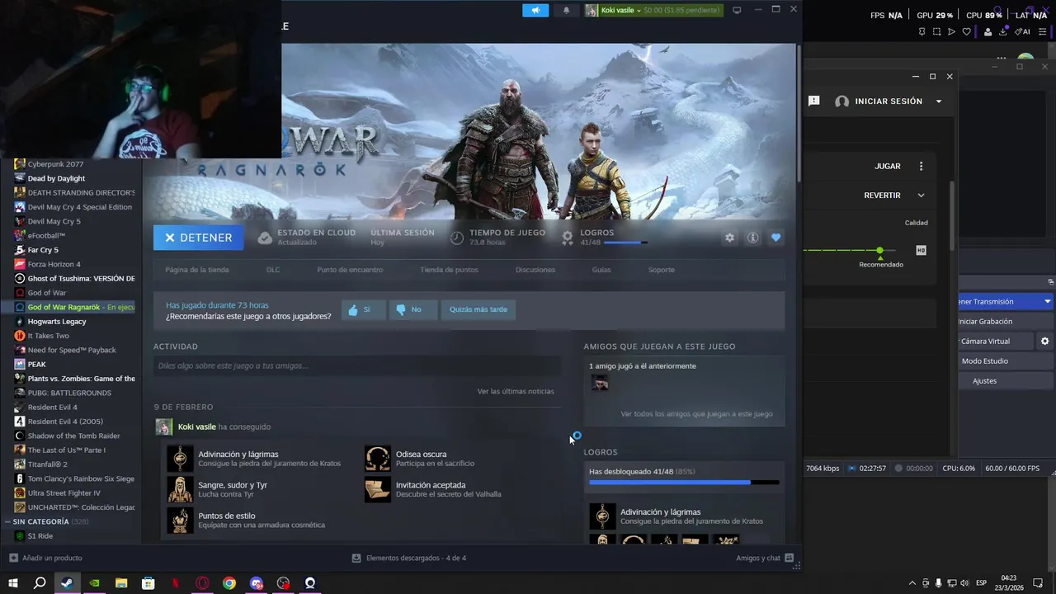Select Forza Horizon 4 in library

54,264
